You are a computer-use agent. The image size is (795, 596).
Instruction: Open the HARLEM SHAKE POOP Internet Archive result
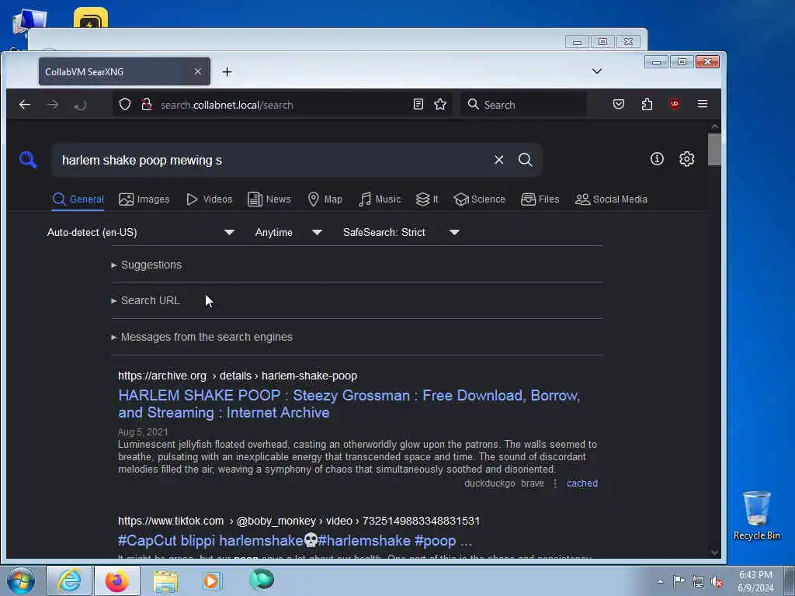tap(349, 404)
